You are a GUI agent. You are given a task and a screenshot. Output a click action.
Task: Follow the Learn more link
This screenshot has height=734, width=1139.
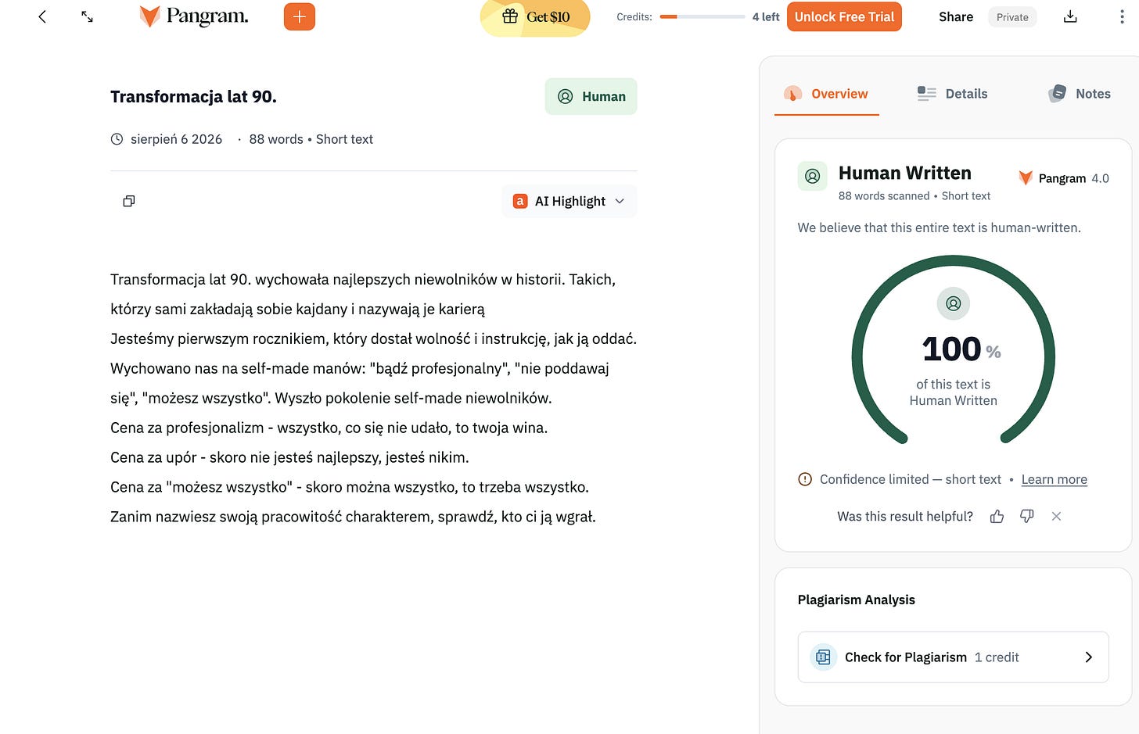(x=1054, y=479)
